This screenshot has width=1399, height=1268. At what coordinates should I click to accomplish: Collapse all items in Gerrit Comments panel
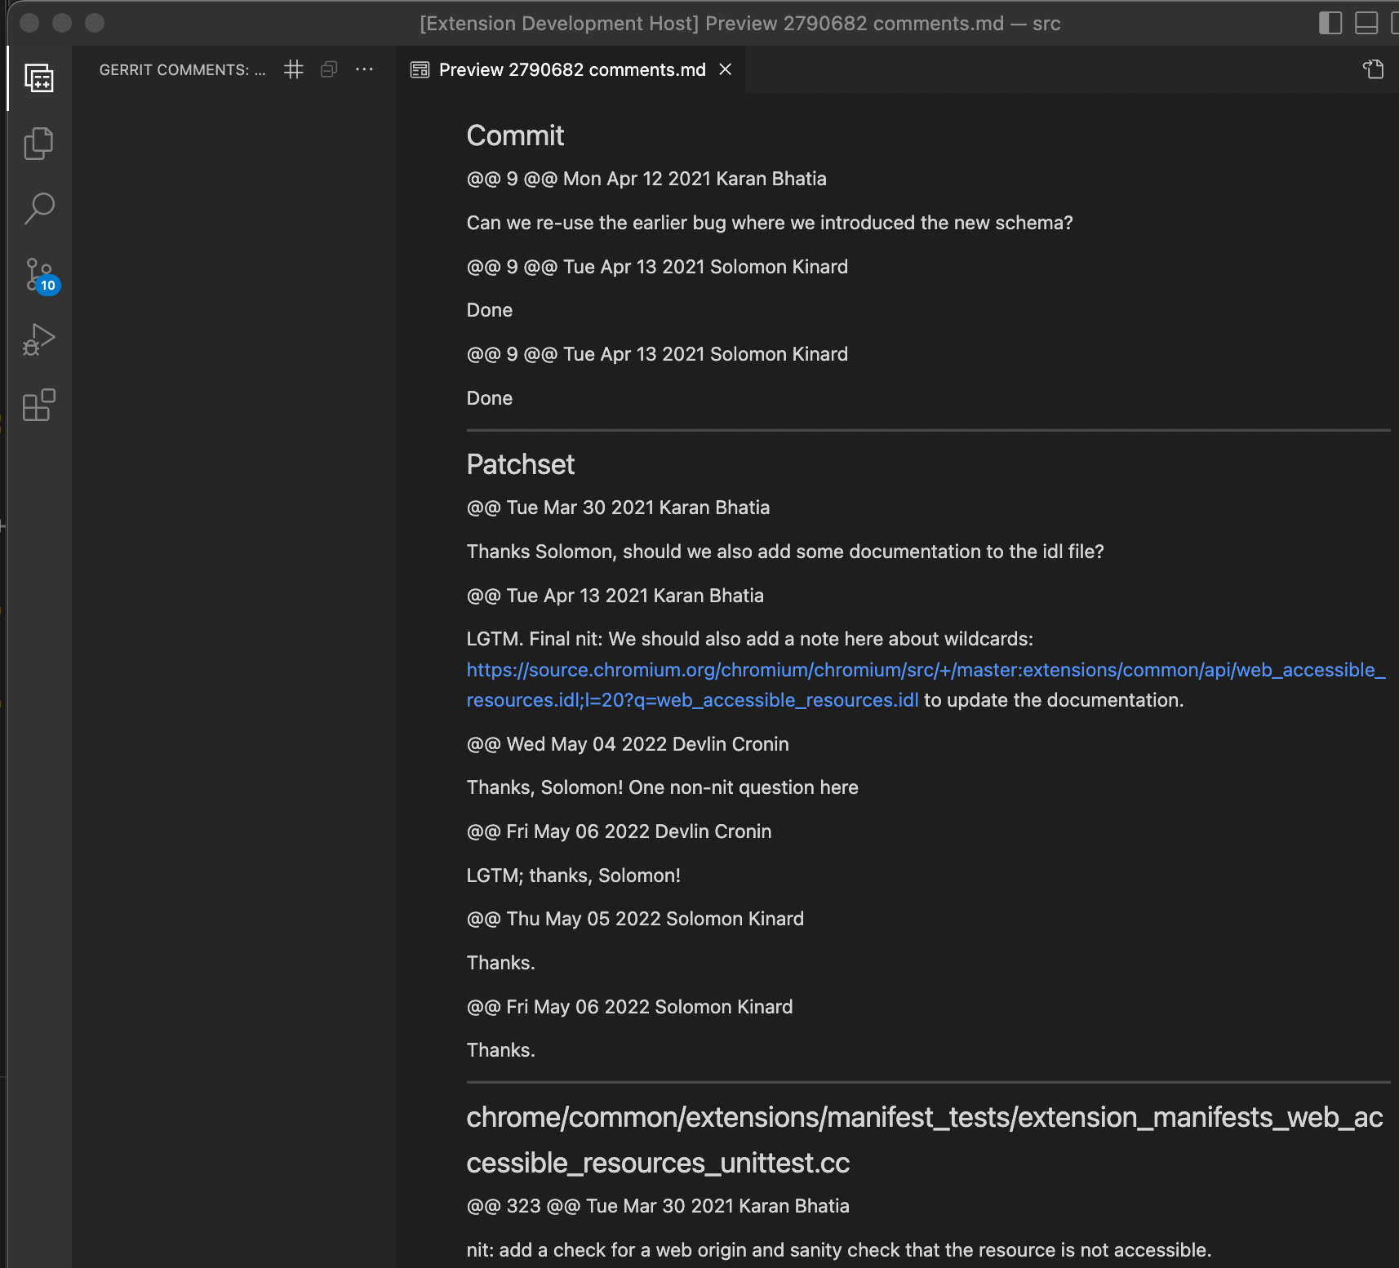[x=329, y=70]
